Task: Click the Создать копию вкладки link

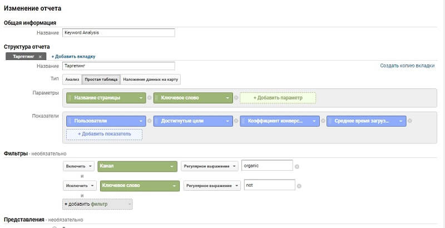Action: click(407, 66)
